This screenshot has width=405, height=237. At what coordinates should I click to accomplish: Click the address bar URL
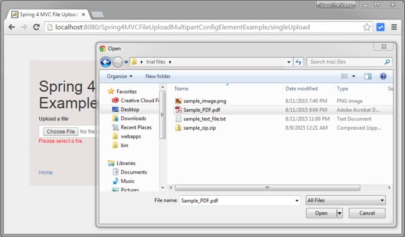[x=183, y=27]
